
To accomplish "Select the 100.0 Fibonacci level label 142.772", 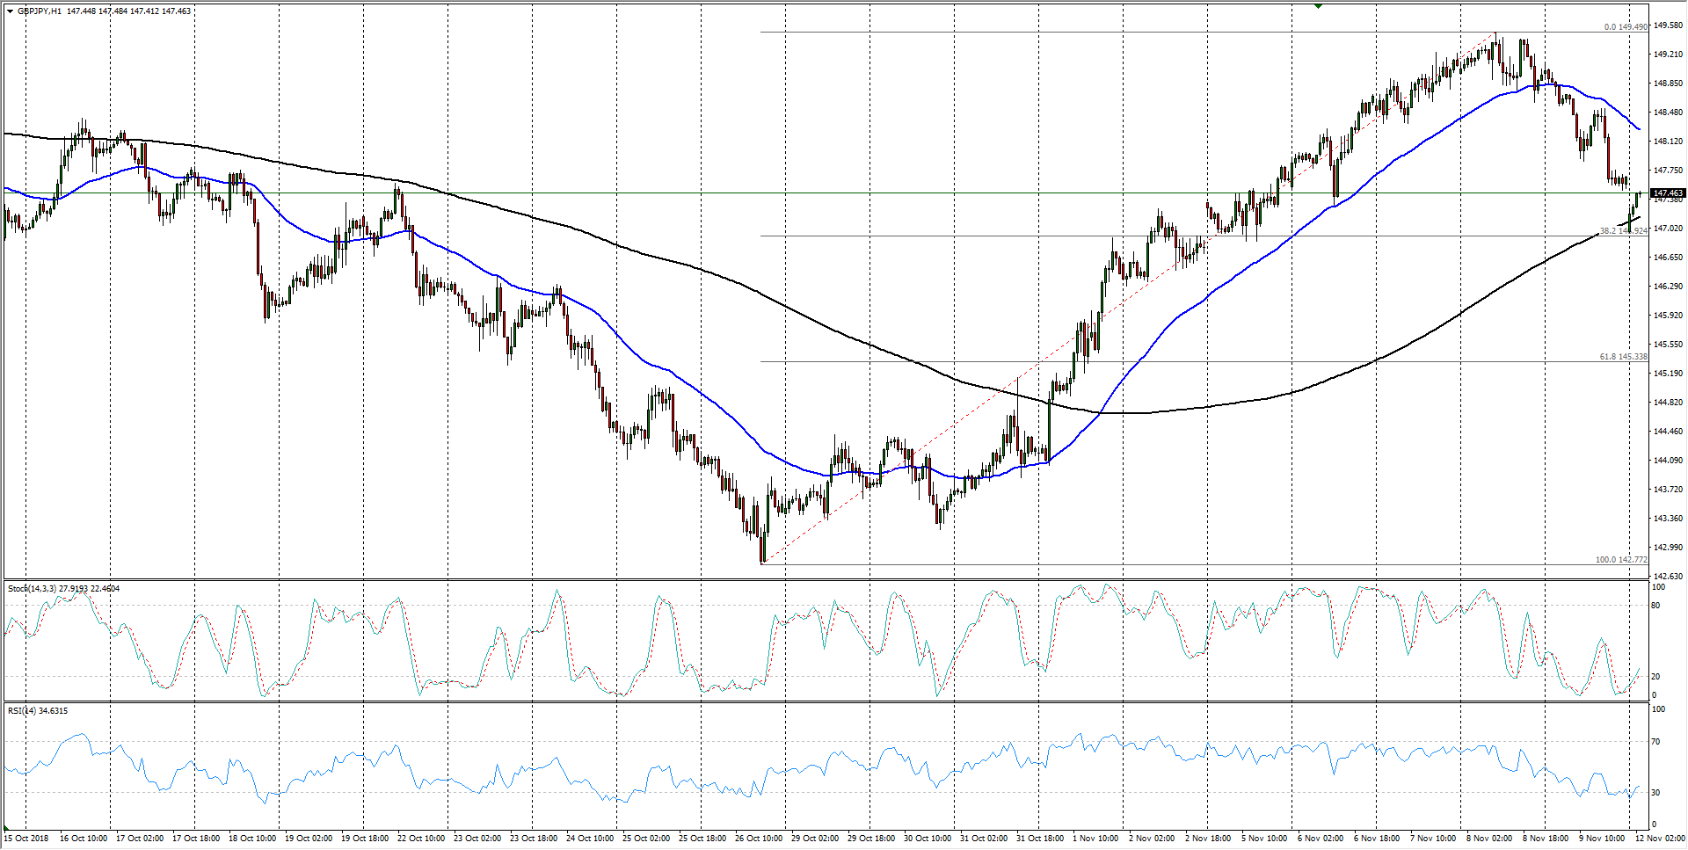I will click(1621, 560).
